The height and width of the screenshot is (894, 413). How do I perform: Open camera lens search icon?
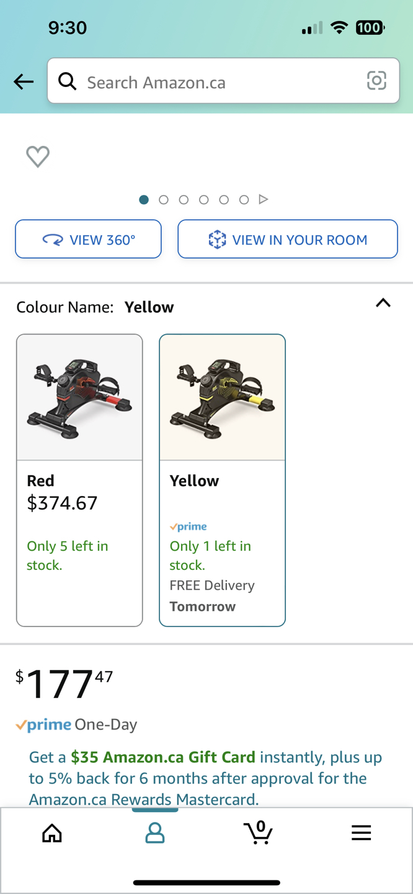click(x=376, y=81)
